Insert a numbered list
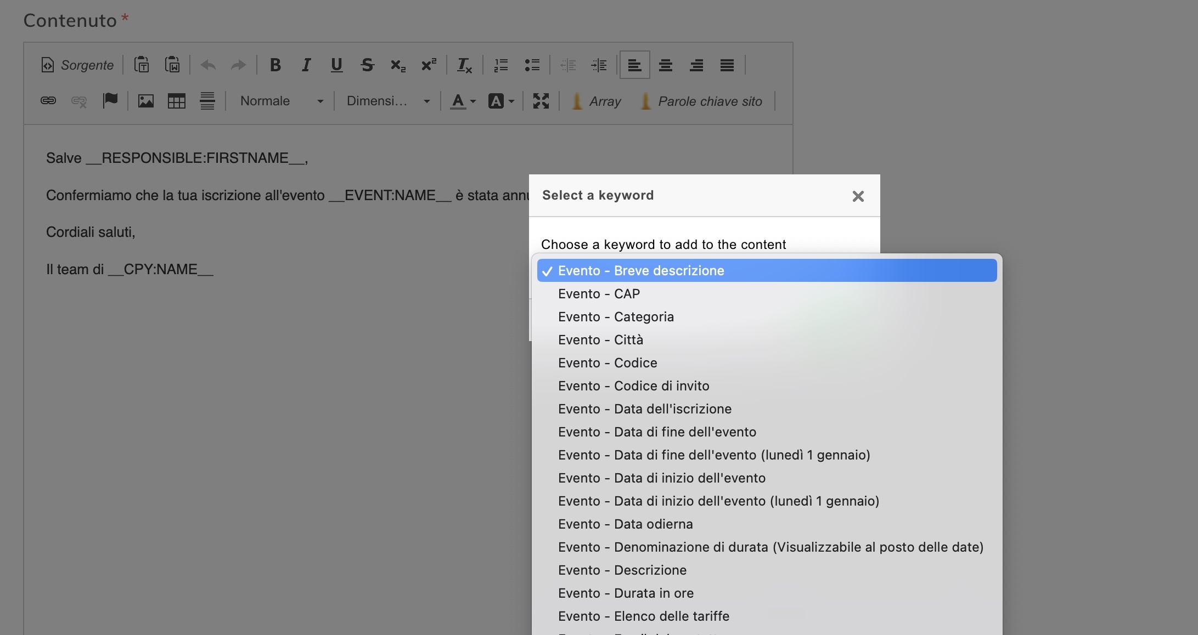 tap(500, 65)
